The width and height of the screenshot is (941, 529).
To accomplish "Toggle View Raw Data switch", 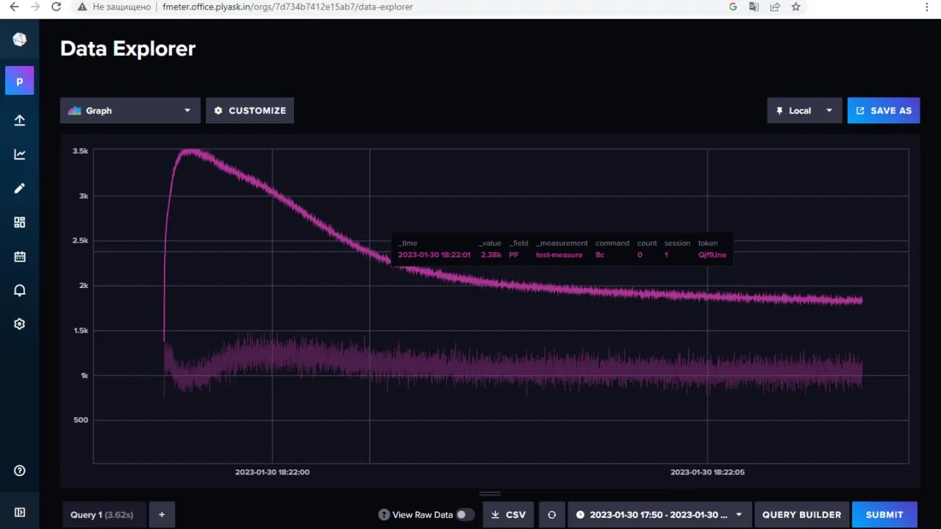I will [x=465, y=515].
